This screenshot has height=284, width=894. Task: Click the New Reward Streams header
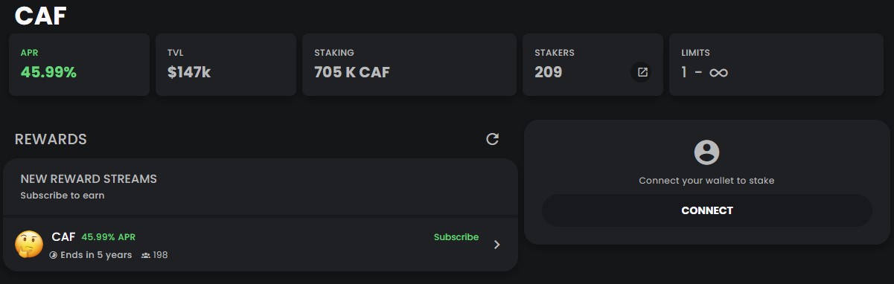pos(89,179)
